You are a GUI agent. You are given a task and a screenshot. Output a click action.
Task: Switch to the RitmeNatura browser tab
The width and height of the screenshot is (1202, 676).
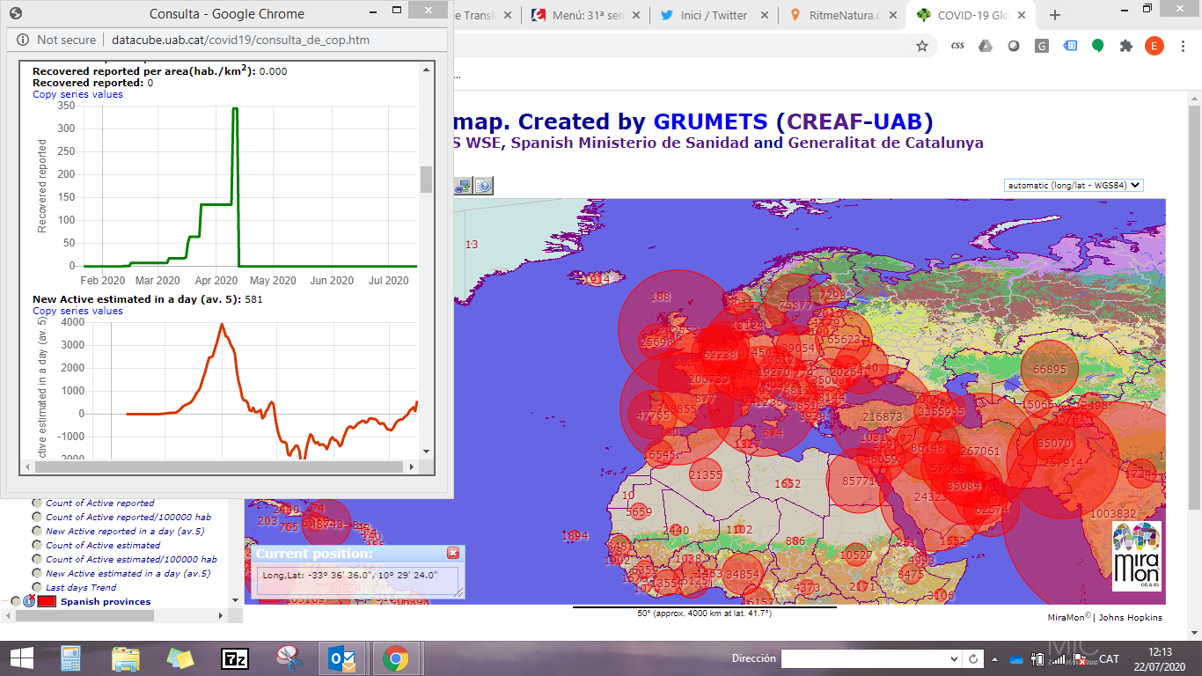(x=843, y=14)
